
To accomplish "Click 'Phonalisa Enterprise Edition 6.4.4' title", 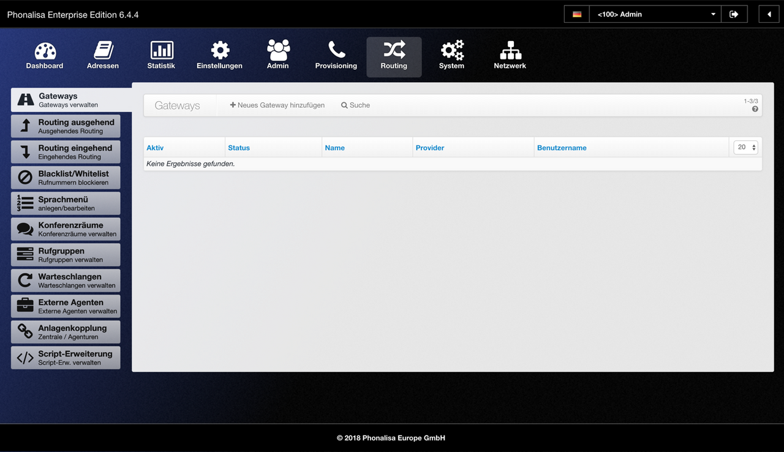I will [x=73, y=15].
